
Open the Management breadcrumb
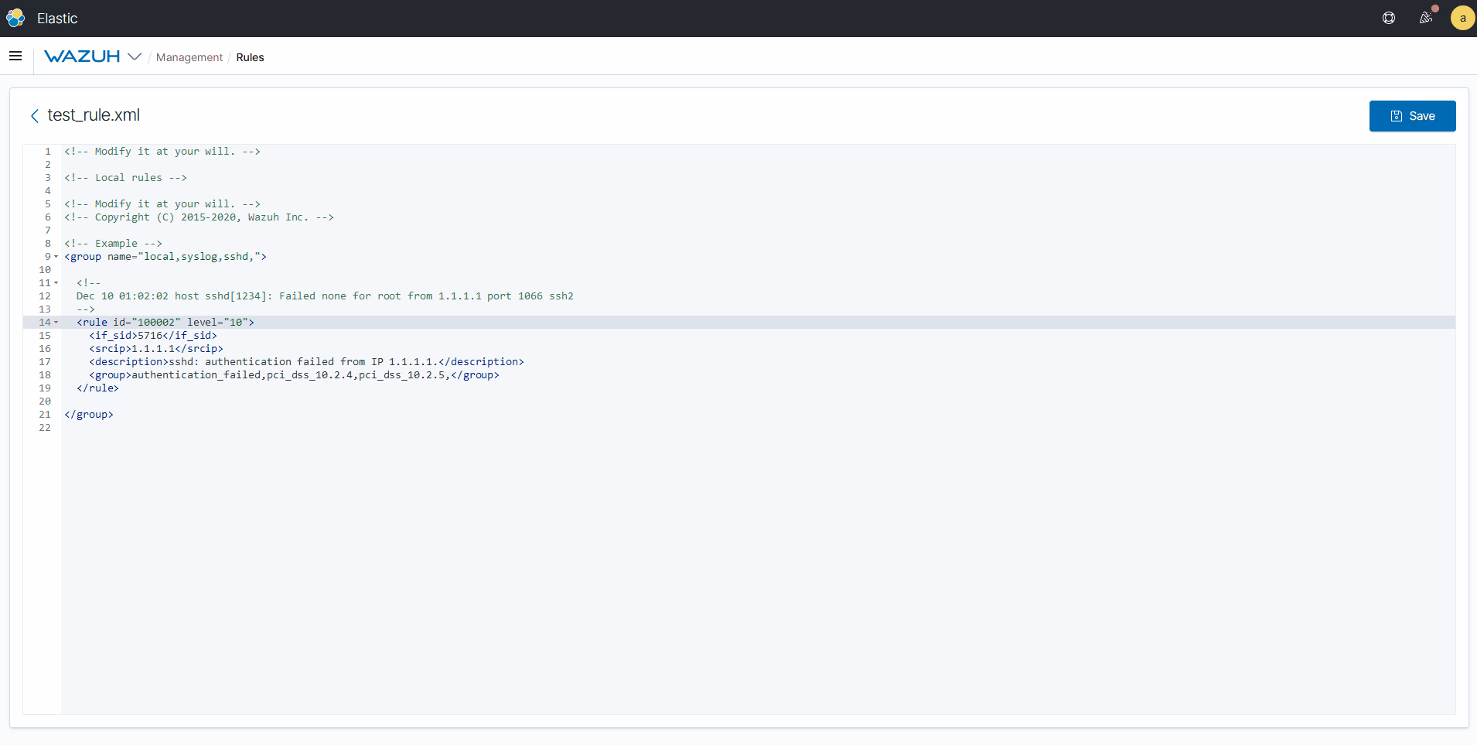point(189,57)
